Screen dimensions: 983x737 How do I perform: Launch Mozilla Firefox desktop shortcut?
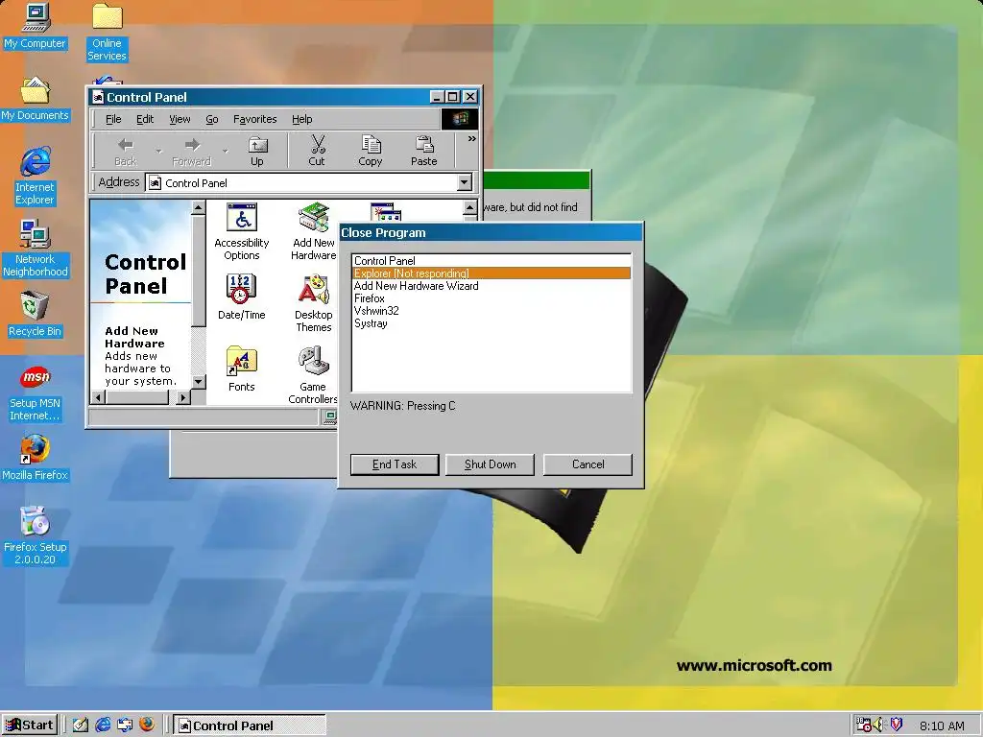coord(36,458)
